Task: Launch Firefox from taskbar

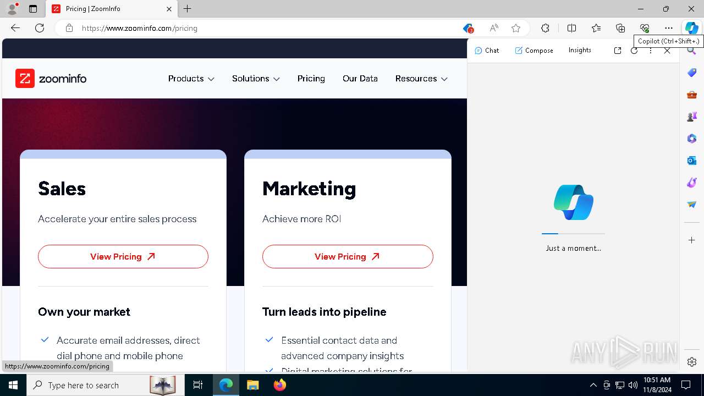Action: 280,385
